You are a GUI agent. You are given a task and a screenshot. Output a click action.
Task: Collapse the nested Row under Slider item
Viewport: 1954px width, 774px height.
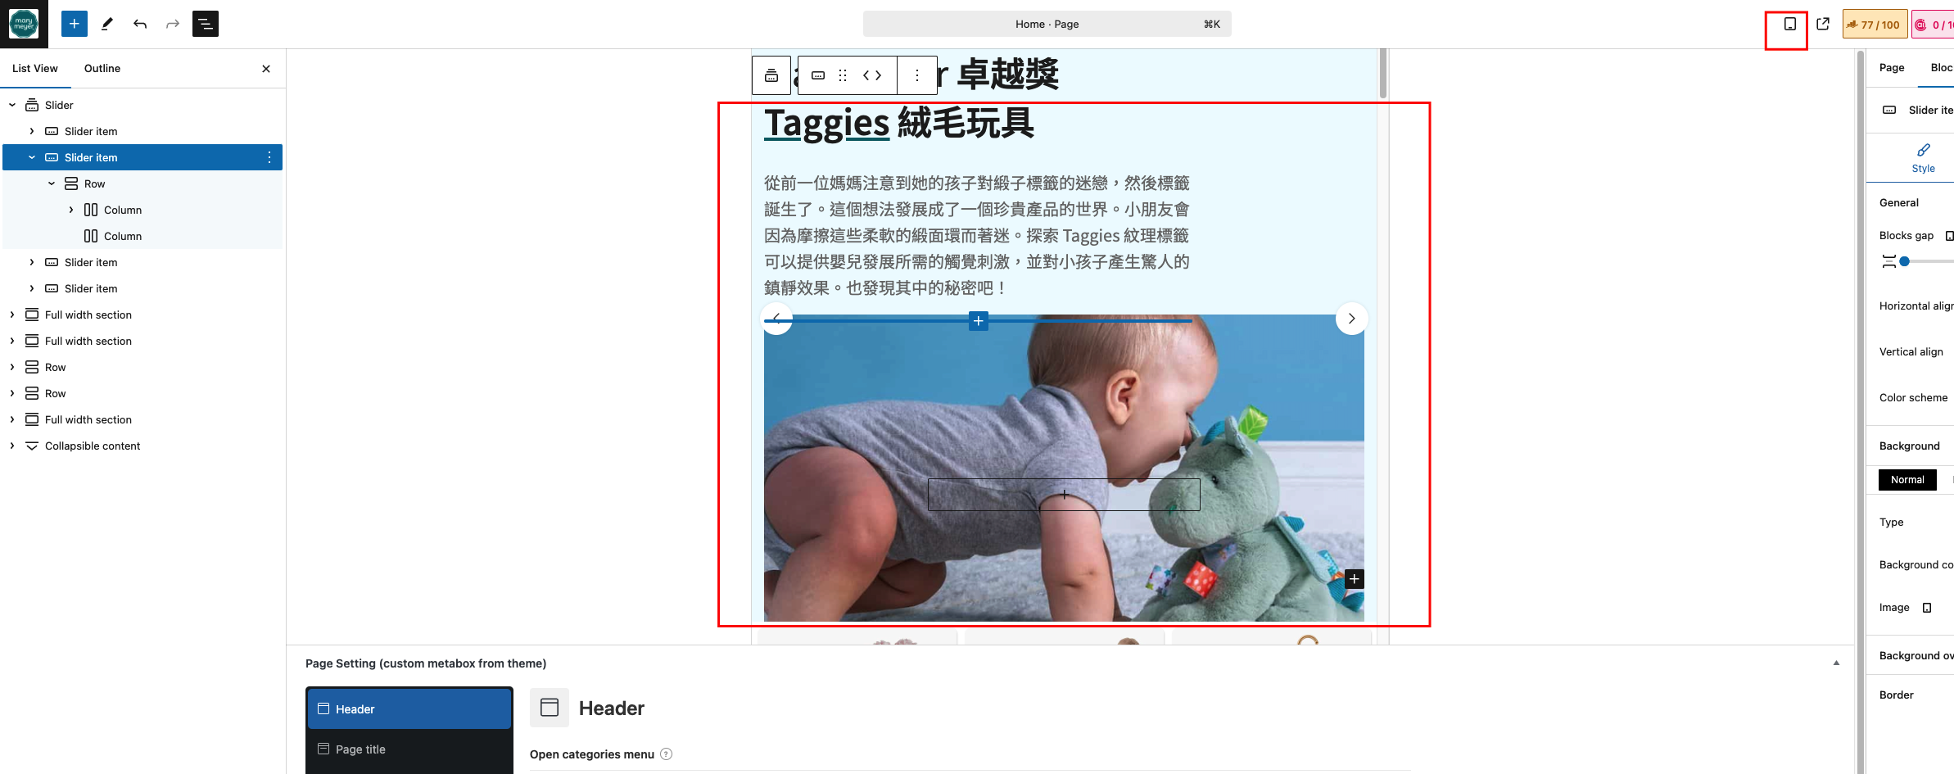(52, 183)
